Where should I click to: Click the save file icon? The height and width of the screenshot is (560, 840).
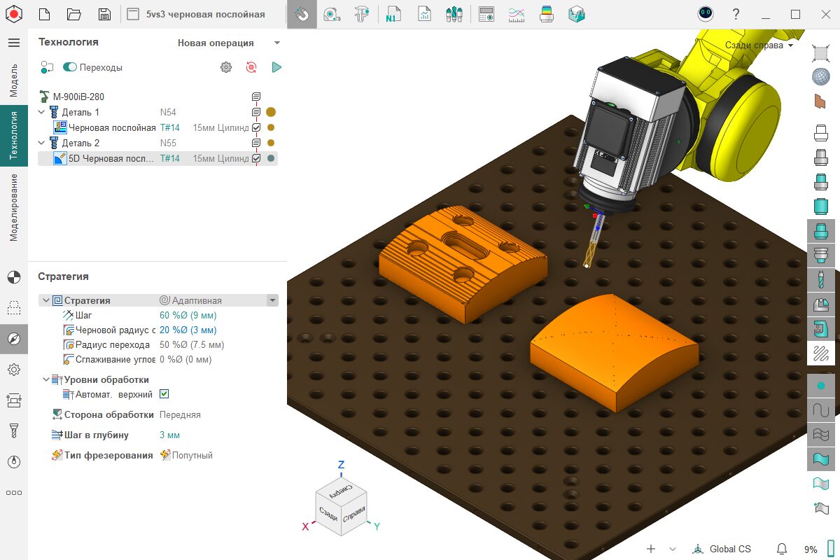[x=104, y=14]
